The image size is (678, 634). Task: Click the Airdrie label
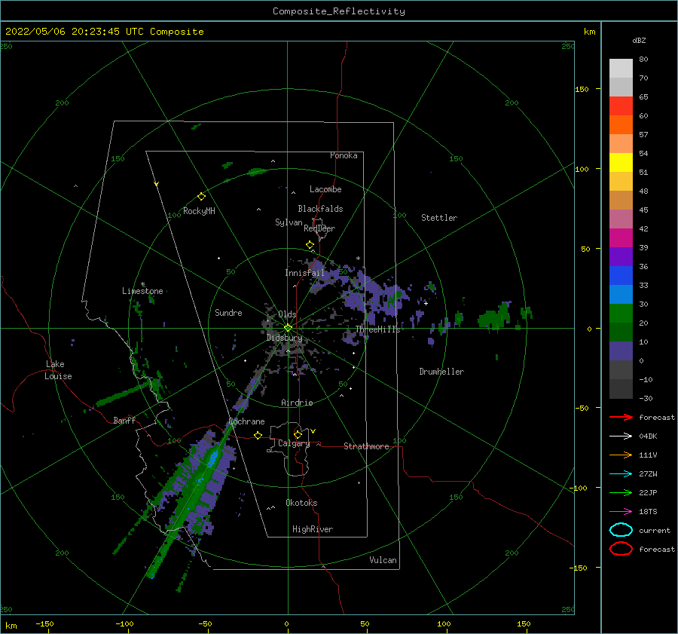click(297, 403)
